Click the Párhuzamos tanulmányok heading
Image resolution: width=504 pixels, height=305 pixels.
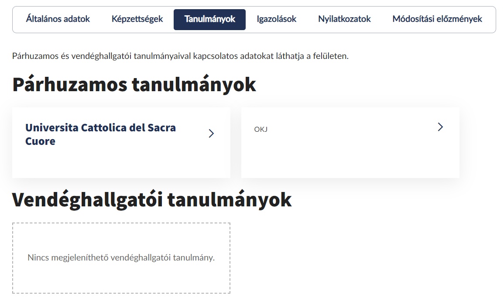pos(134,85)
